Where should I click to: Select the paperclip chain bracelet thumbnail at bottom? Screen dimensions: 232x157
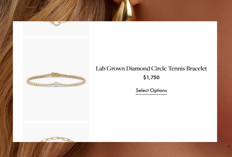click(56, 133)
